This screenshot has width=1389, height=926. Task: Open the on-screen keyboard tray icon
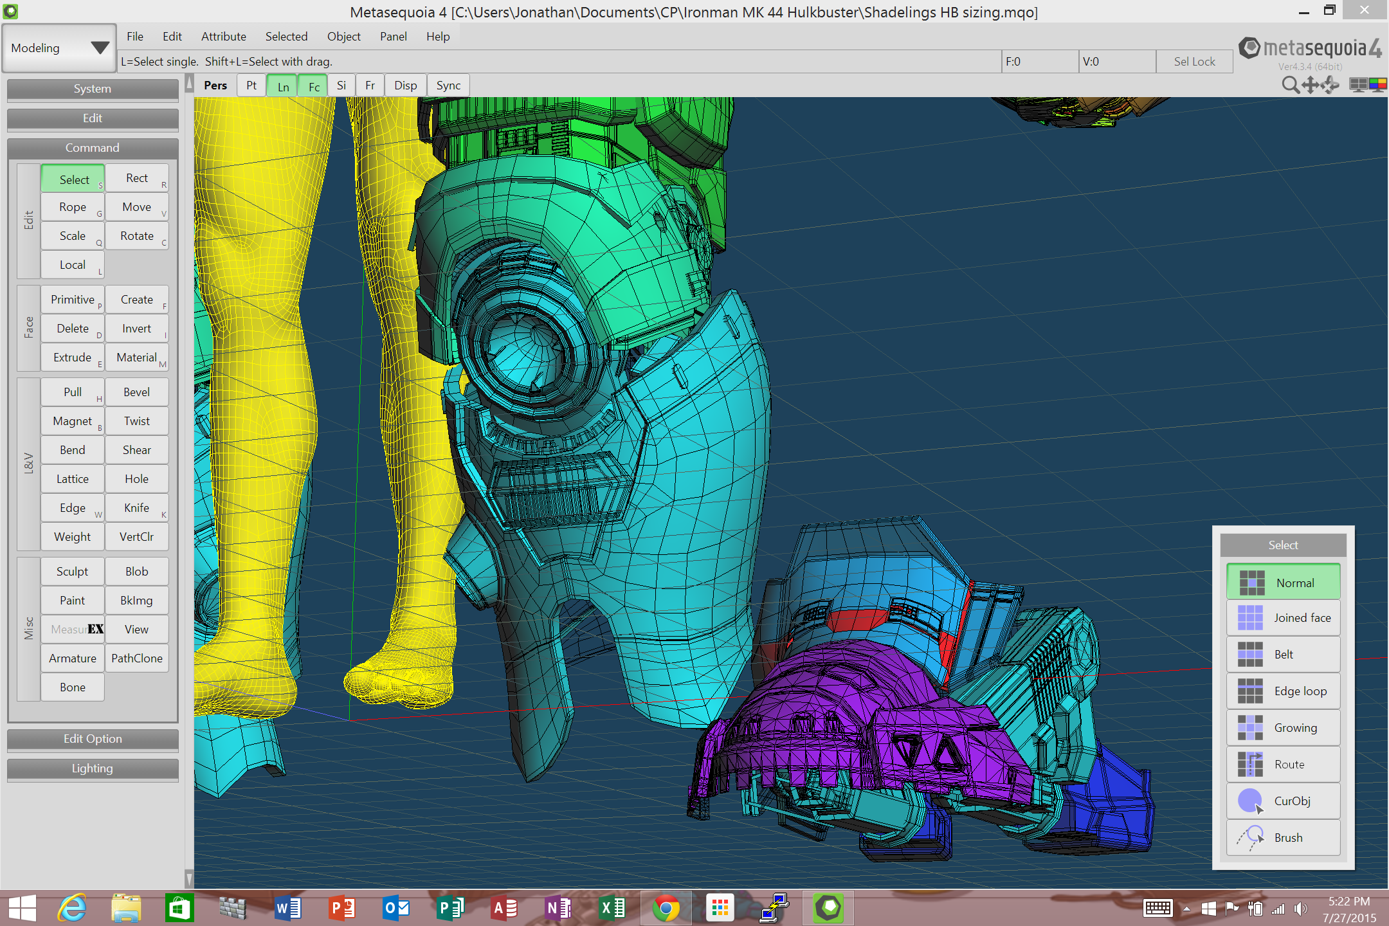pyautogui.click(x=1158, y=909)
